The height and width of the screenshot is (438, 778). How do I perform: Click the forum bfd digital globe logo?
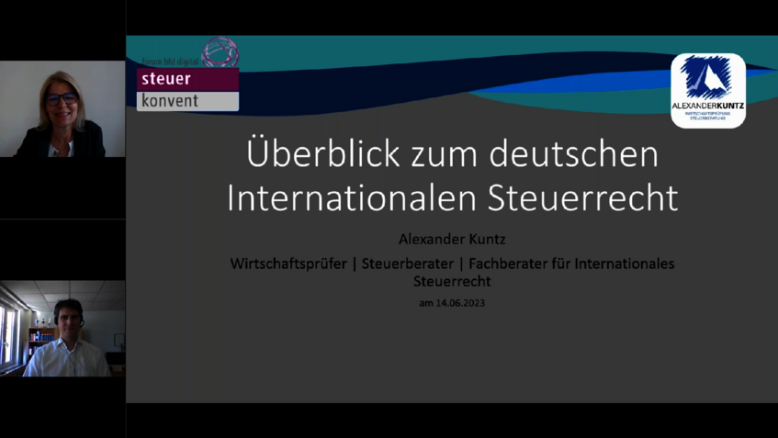pos(220,52)
